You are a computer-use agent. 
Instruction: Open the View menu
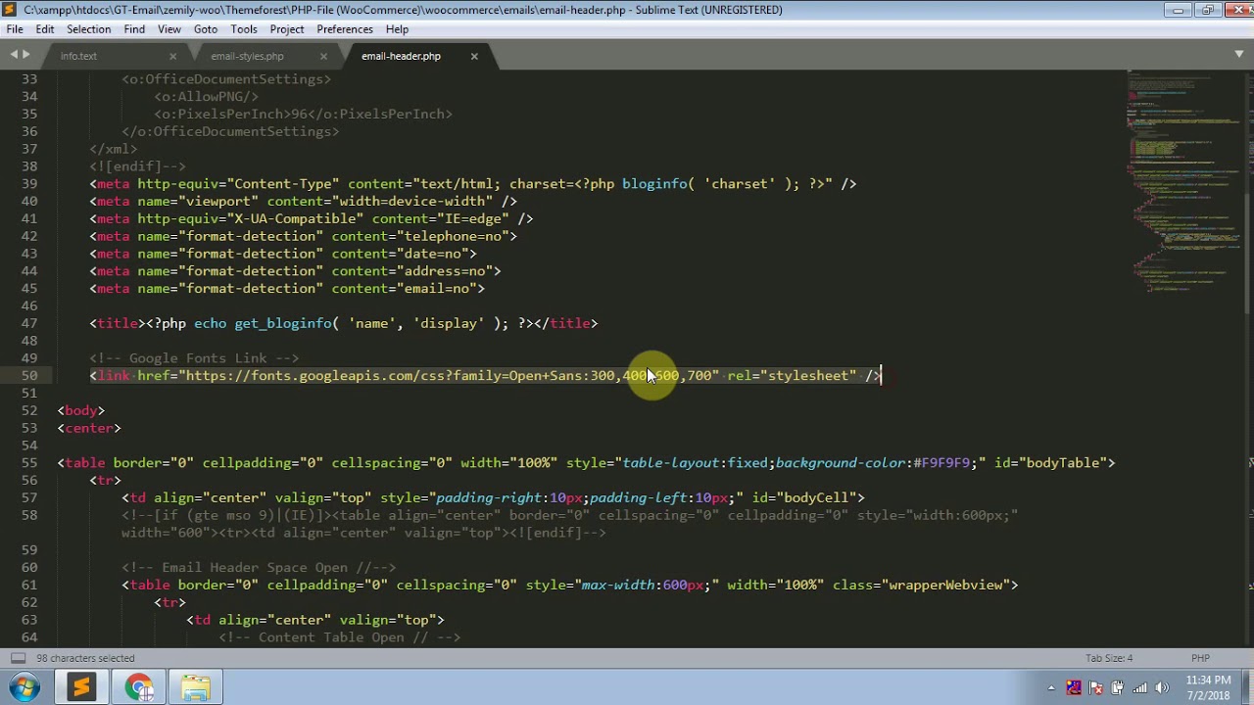pyautogui.click(x=169, y=29)
